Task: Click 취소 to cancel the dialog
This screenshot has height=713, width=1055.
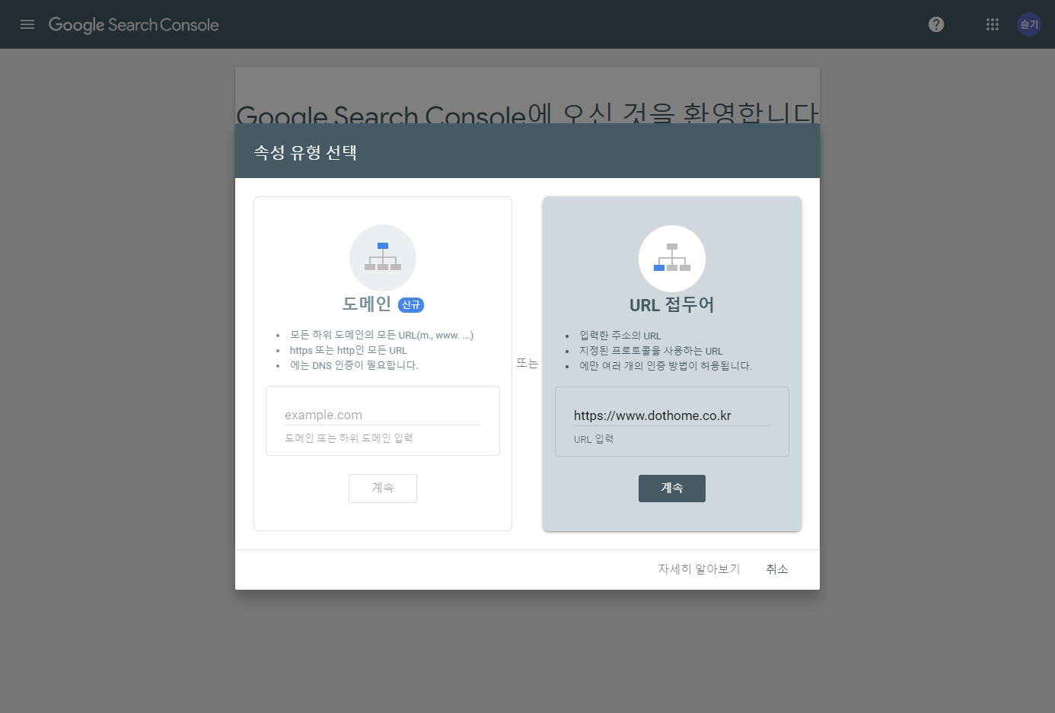Action: tap(777, 569)
